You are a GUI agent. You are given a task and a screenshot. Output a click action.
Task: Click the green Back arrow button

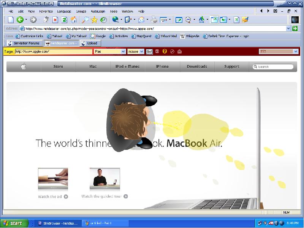[20, 20]
